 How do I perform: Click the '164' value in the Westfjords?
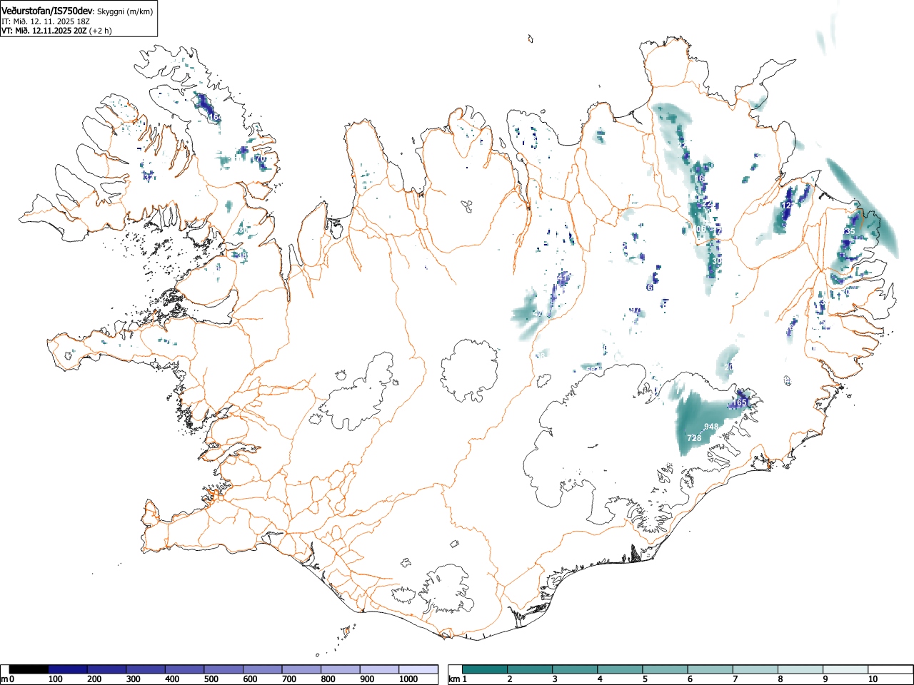click(214, 117)
